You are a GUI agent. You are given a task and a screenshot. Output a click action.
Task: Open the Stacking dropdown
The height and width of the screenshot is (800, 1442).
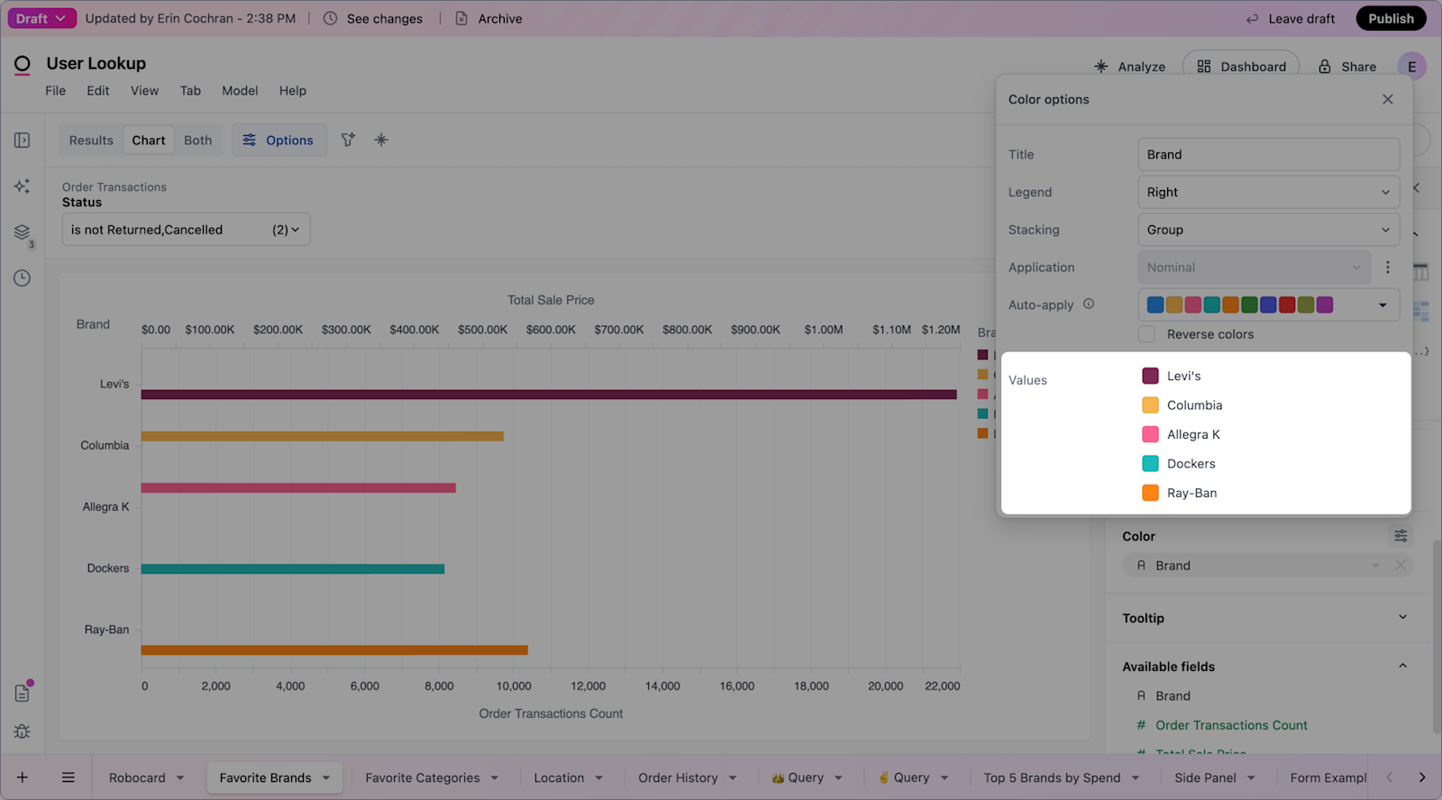point(1268,230)
